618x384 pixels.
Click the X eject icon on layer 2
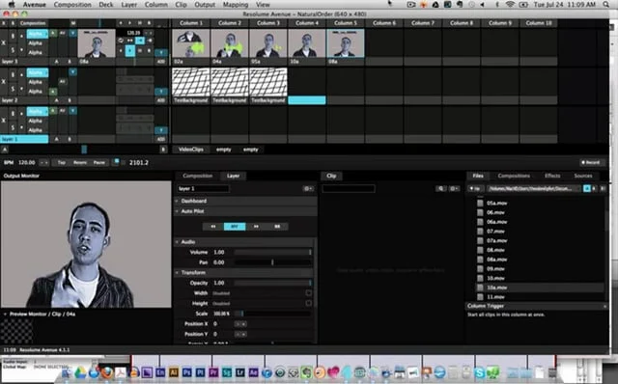coord(4,81)
